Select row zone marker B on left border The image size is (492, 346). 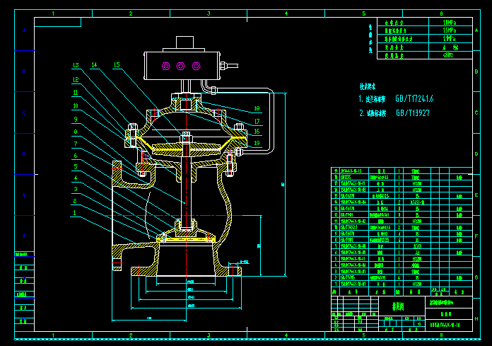pyautogui.click(x=24, y=71)
